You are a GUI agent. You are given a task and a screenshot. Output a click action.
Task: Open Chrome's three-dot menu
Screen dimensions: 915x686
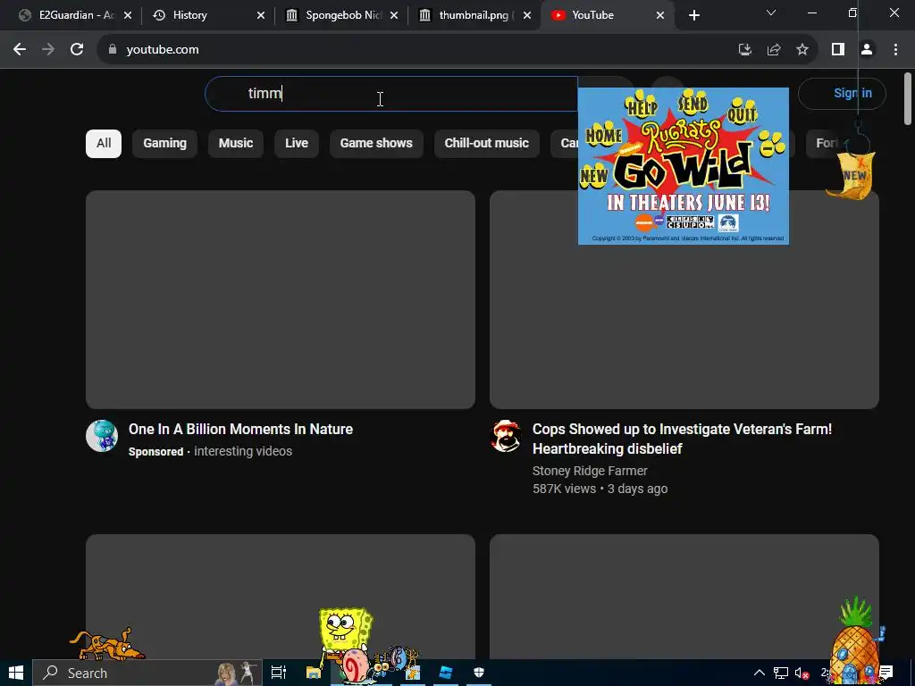[895, 50]
